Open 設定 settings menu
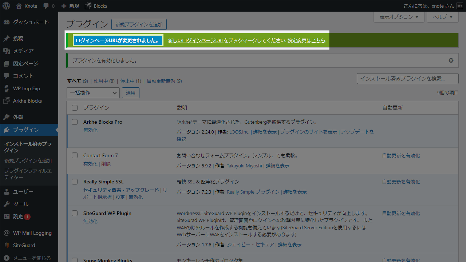466x262 pixels. click(29, 217)
